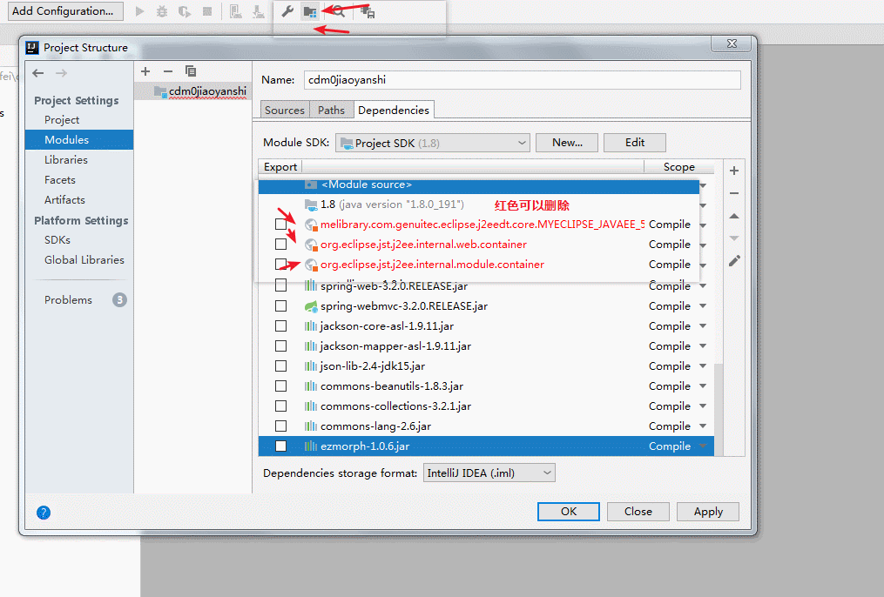The image size is (884, 597).
Task: Click the New... SDK button
Action: [x=567, y=143]
